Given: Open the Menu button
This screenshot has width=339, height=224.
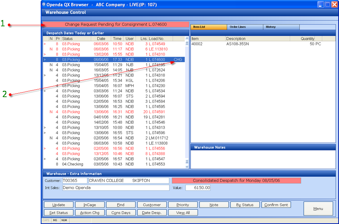Looking at the screenshot, I should coord(318,209).
